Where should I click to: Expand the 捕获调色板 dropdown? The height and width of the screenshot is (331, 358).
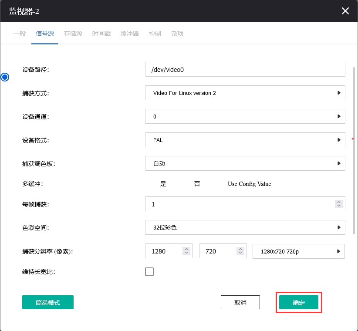click(245, 164)
